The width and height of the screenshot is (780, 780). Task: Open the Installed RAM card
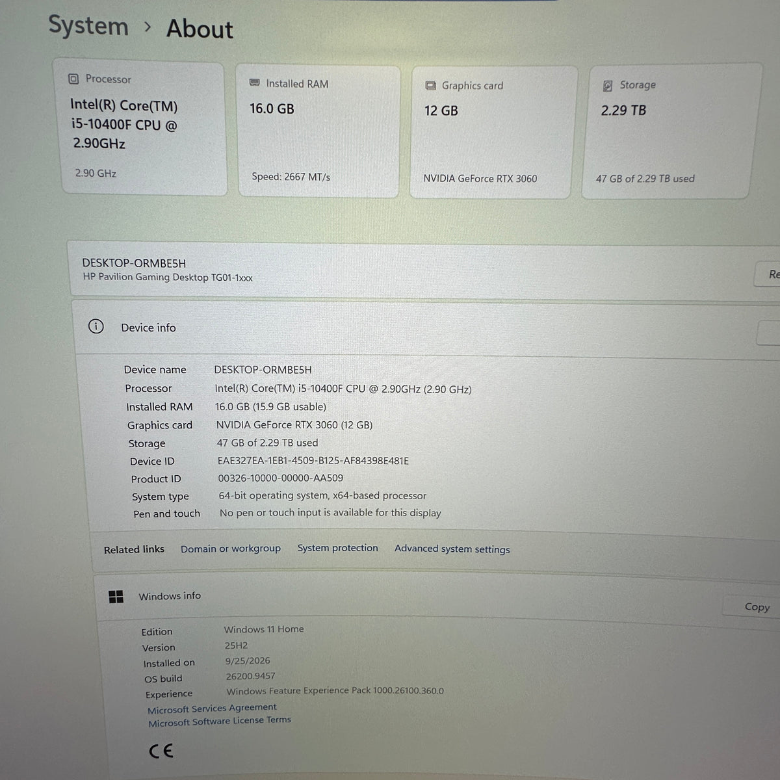318,131
